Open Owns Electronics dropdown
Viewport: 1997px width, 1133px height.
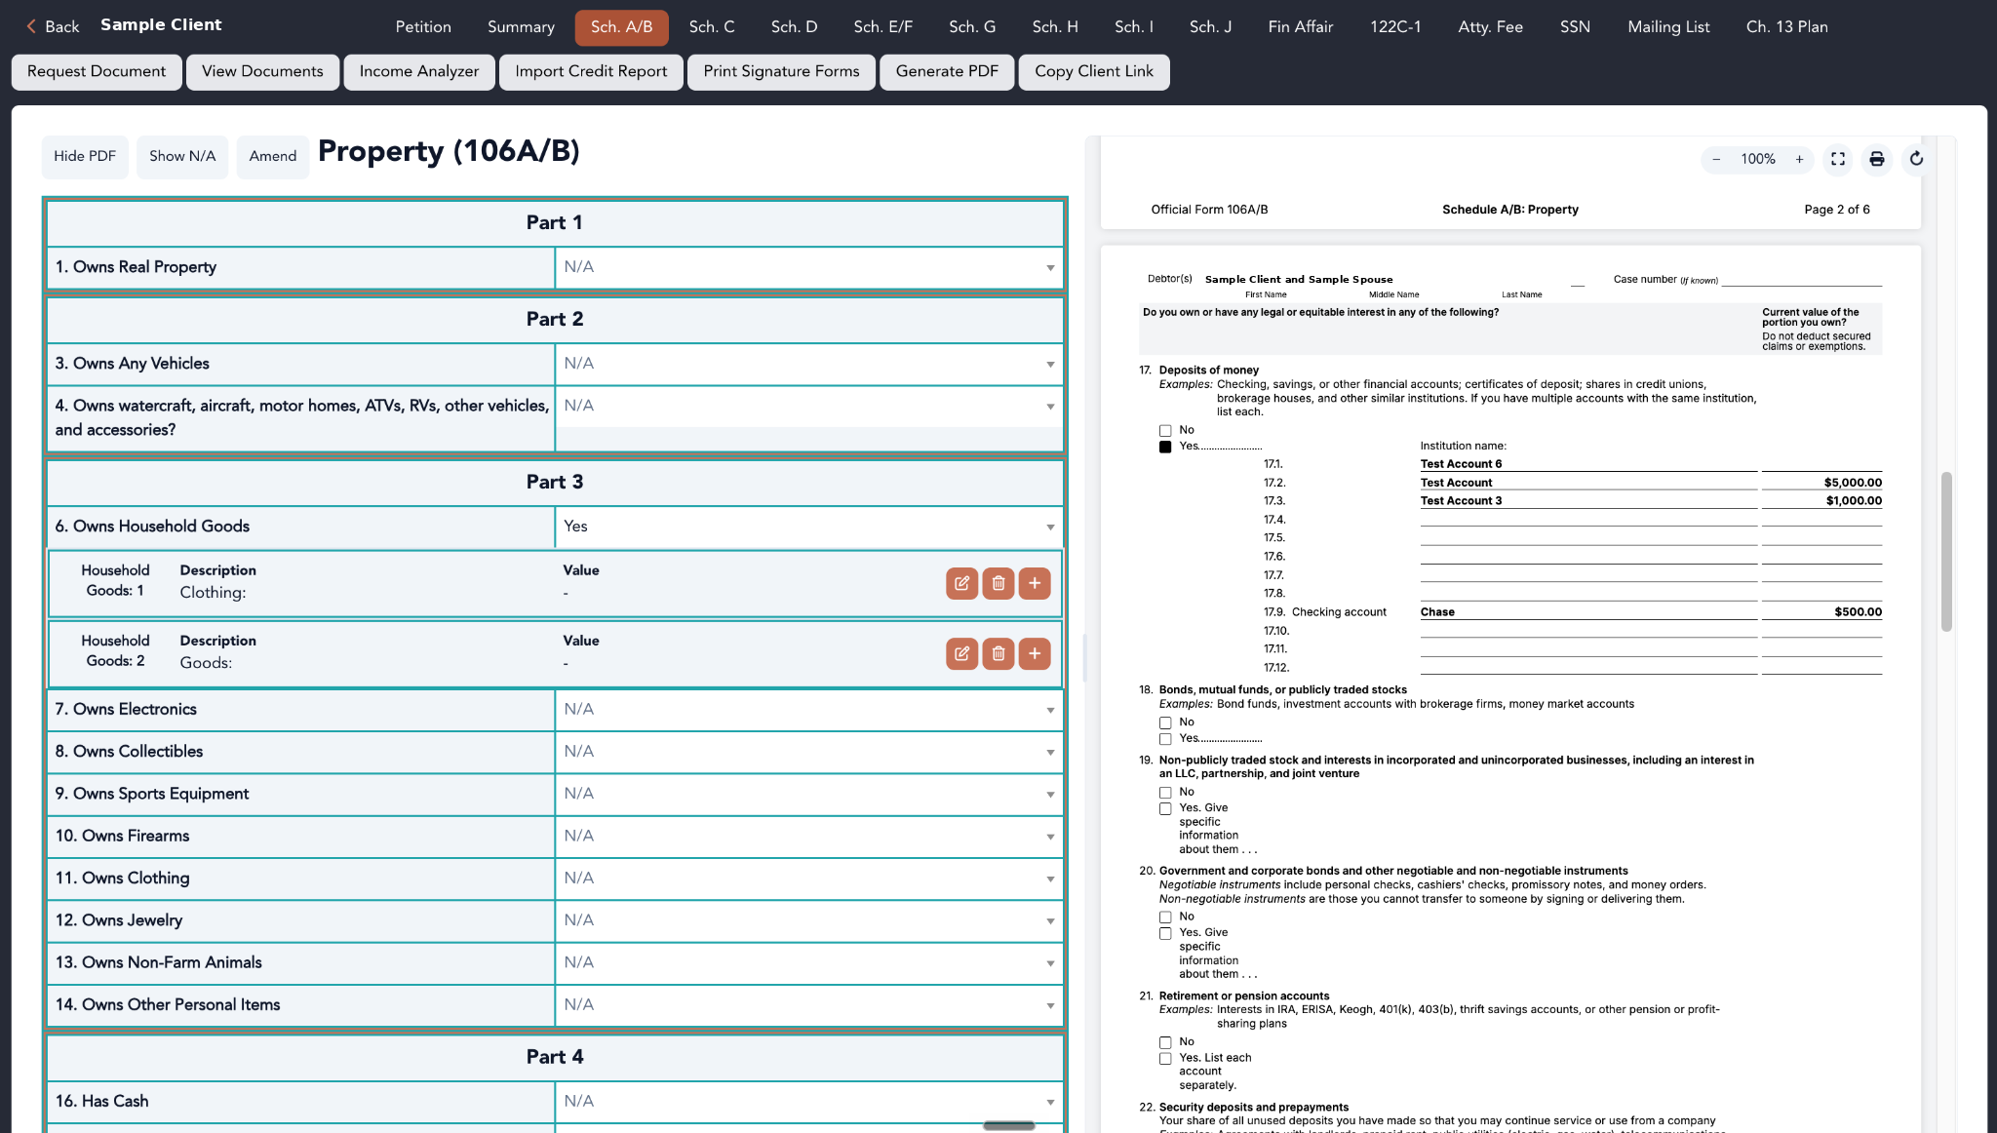click(808, 710)
